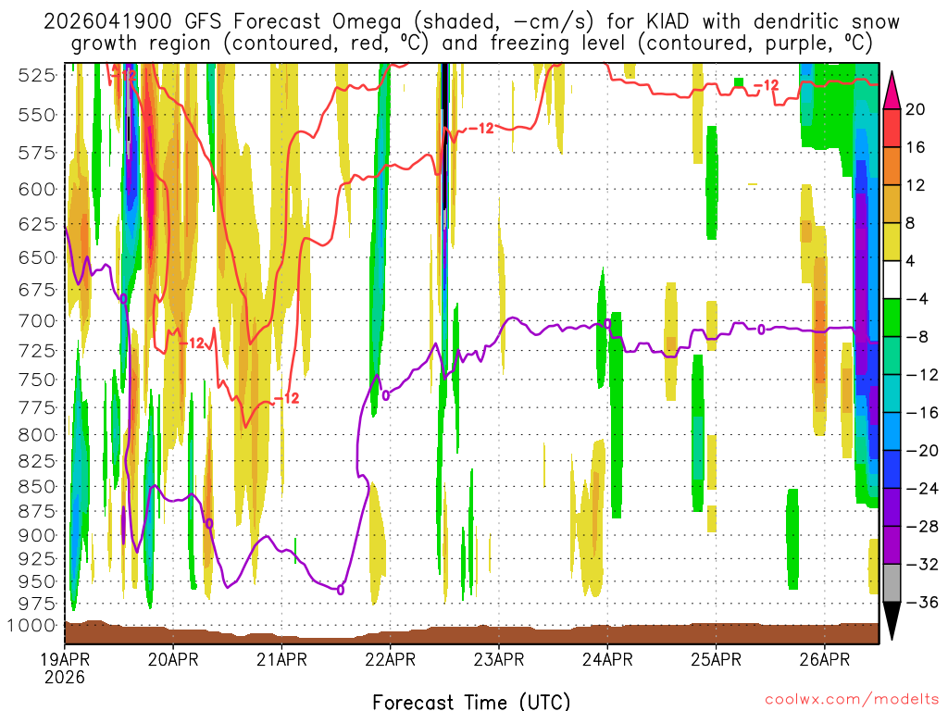Click the 26APR date label on time axis

[x=825, y=659]
